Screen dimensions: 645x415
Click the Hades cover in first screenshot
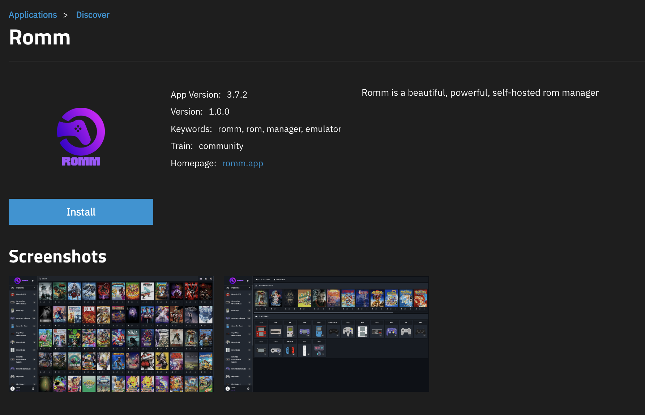(176, 315)
